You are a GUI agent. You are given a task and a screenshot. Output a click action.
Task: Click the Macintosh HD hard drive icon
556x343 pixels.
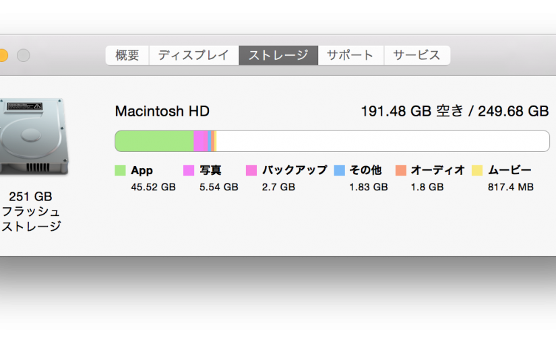coord(34,138)
